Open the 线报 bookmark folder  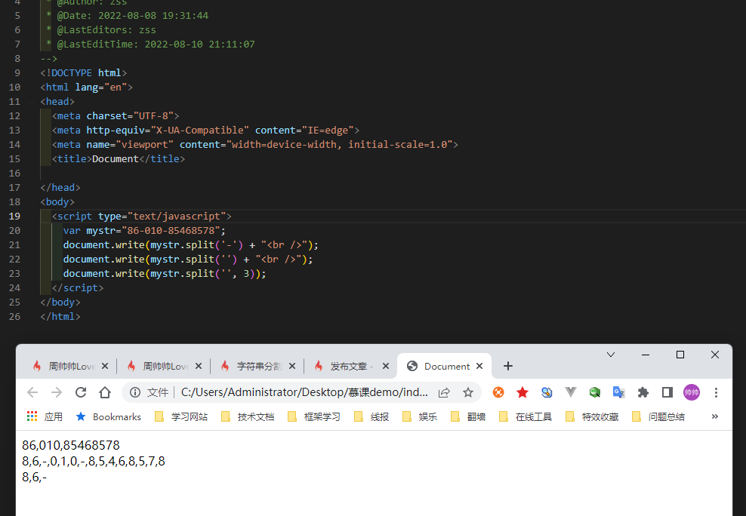[x=371, y=416]
